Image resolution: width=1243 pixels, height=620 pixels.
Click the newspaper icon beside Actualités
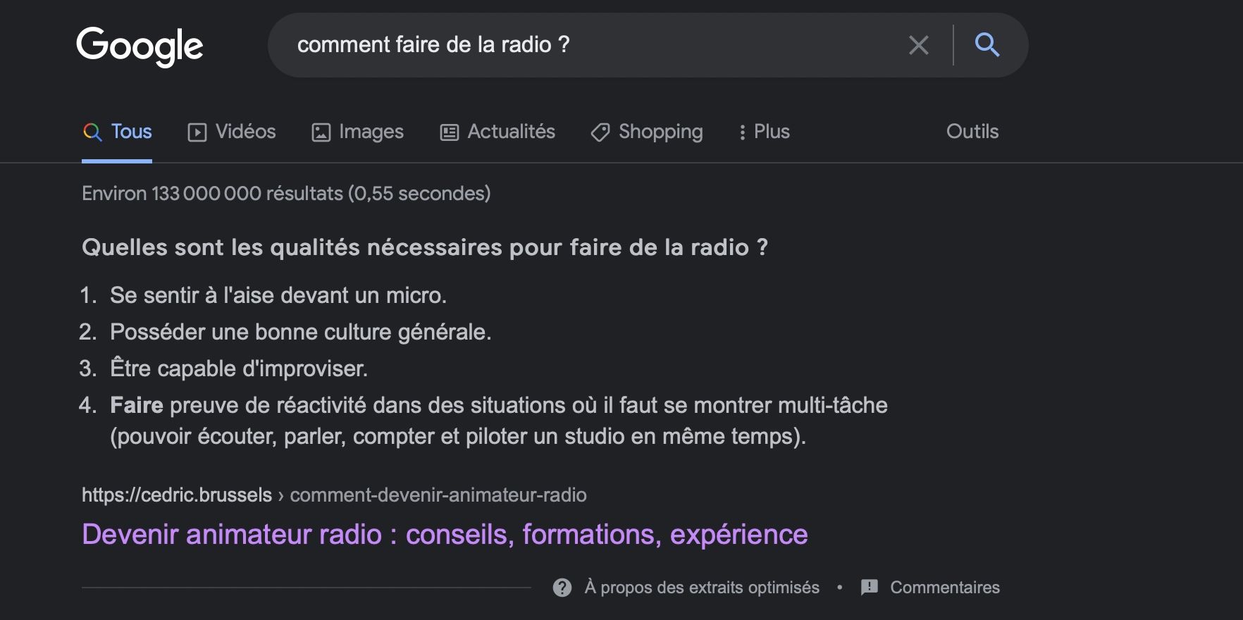click(449, 131)
